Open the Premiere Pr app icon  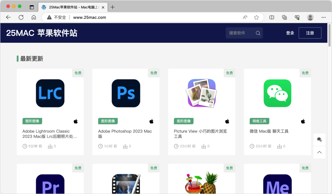click(x=50, y=184)
